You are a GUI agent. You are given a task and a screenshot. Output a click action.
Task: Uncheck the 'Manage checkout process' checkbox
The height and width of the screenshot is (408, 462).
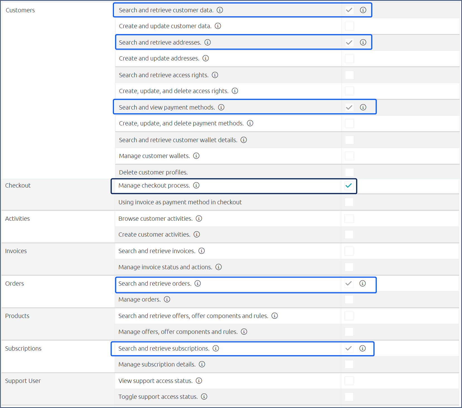tap(349, 186)
